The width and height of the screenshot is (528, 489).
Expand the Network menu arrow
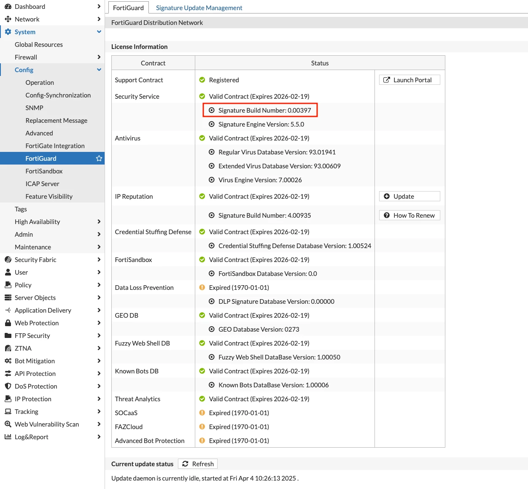click(x=99, y=19)
